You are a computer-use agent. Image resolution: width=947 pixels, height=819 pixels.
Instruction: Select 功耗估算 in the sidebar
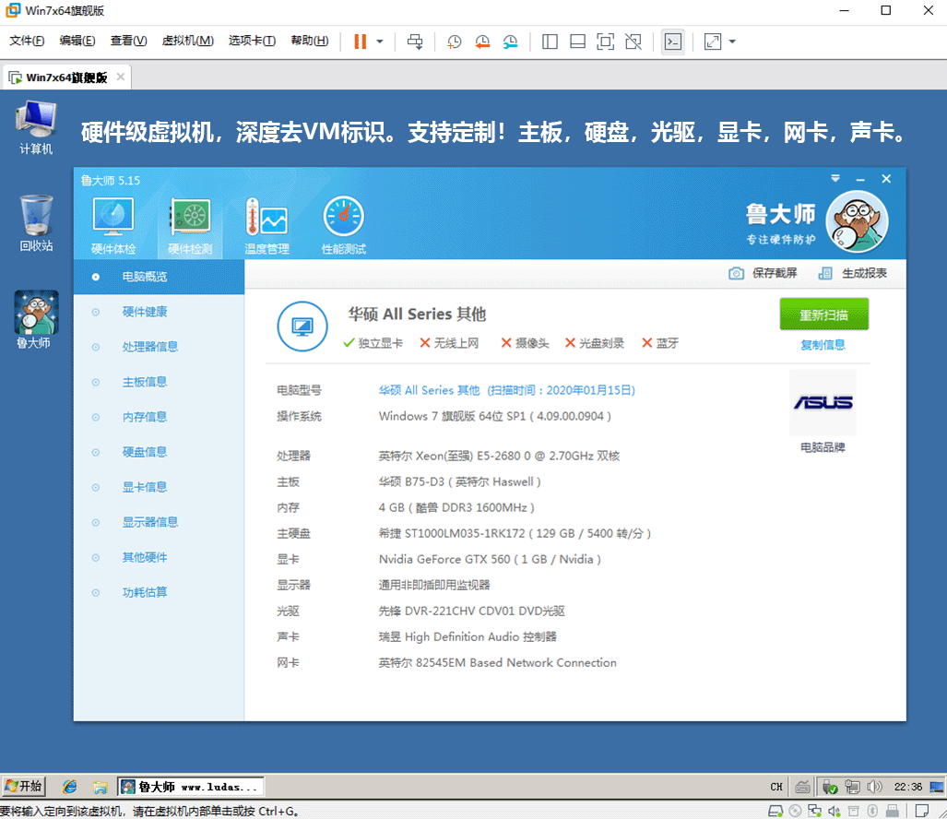[x=159, y=592]
